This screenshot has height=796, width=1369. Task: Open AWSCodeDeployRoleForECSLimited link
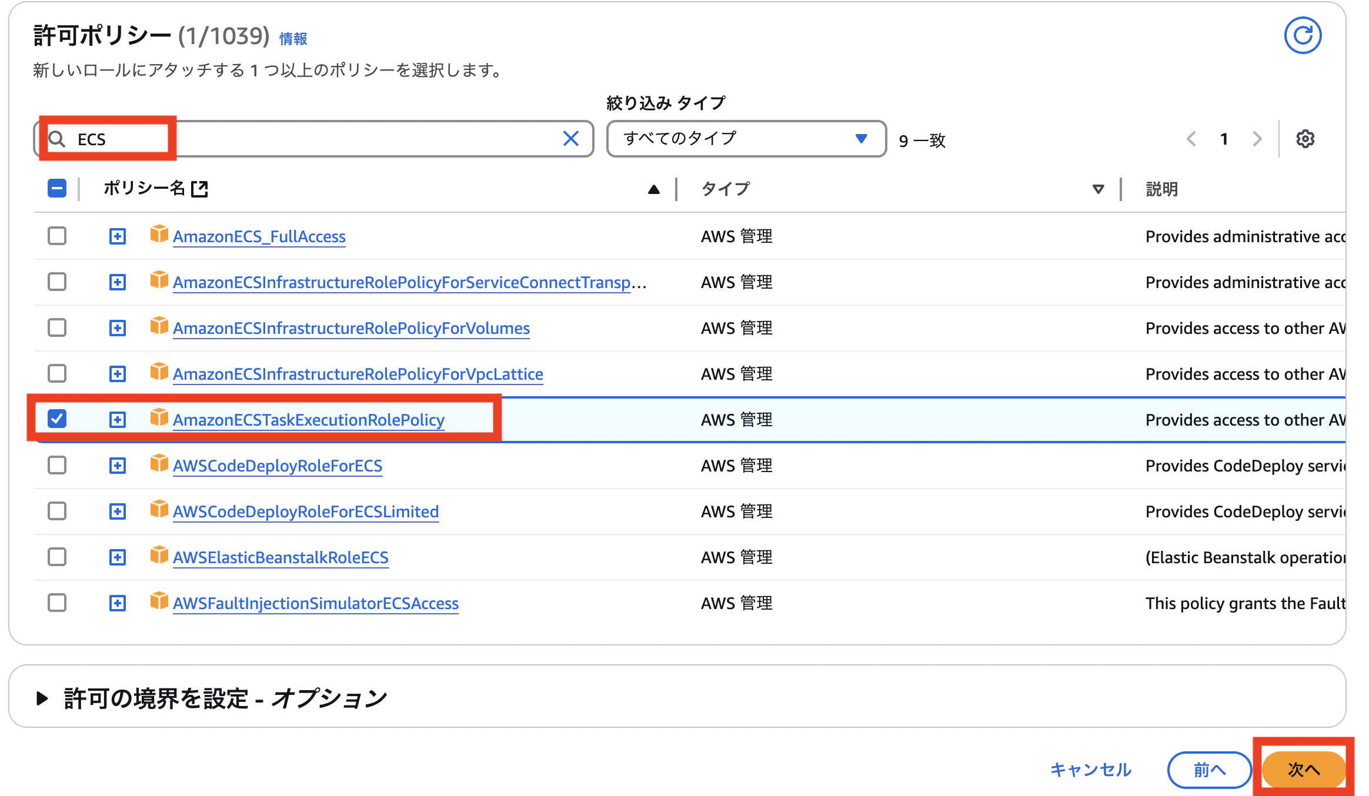(x=306, y=511)
